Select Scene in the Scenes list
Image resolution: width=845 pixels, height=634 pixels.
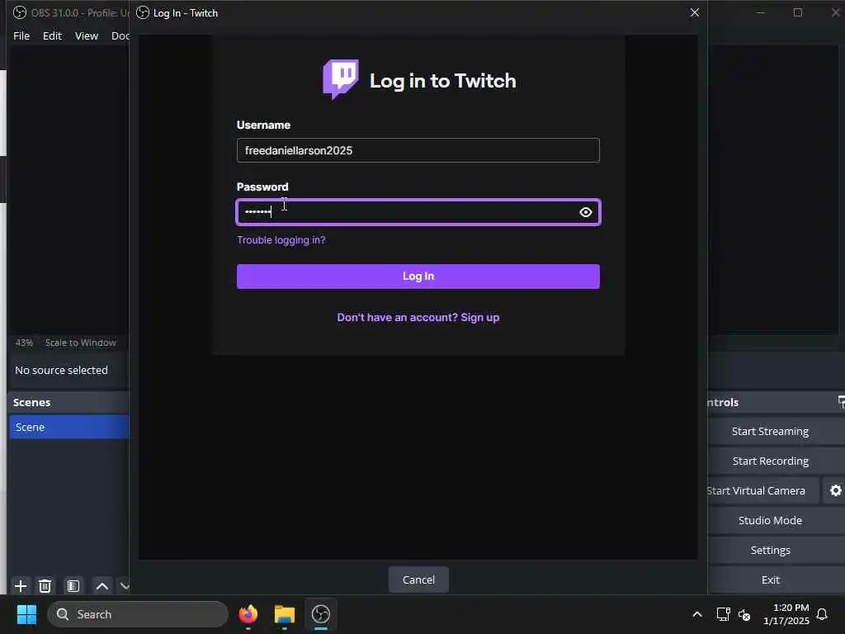tap(69, 427)
